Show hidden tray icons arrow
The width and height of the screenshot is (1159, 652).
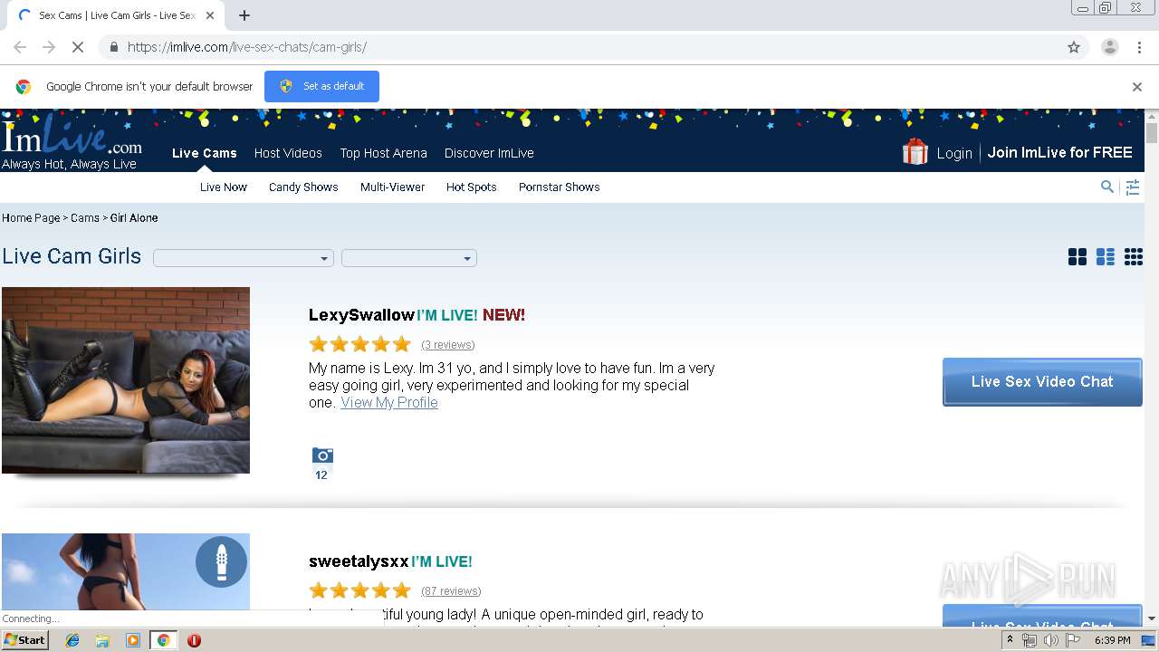1010,640
